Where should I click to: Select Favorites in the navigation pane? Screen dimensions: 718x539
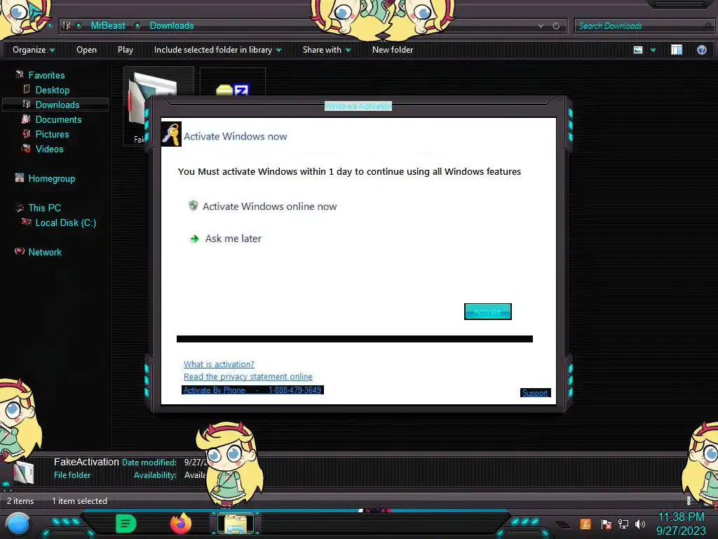pyautogui.click(x=46, y=75)
